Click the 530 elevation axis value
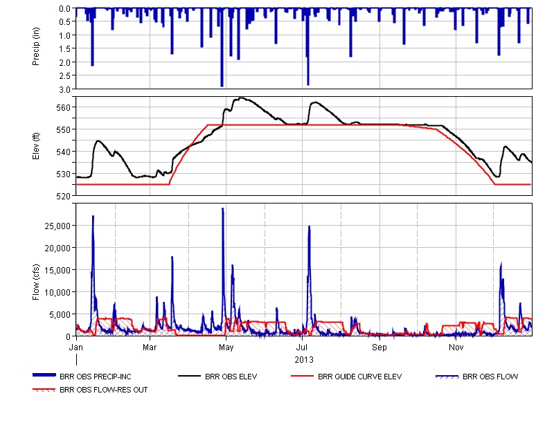The width and height of the screenshot is (554, 434). click(64, 174)
